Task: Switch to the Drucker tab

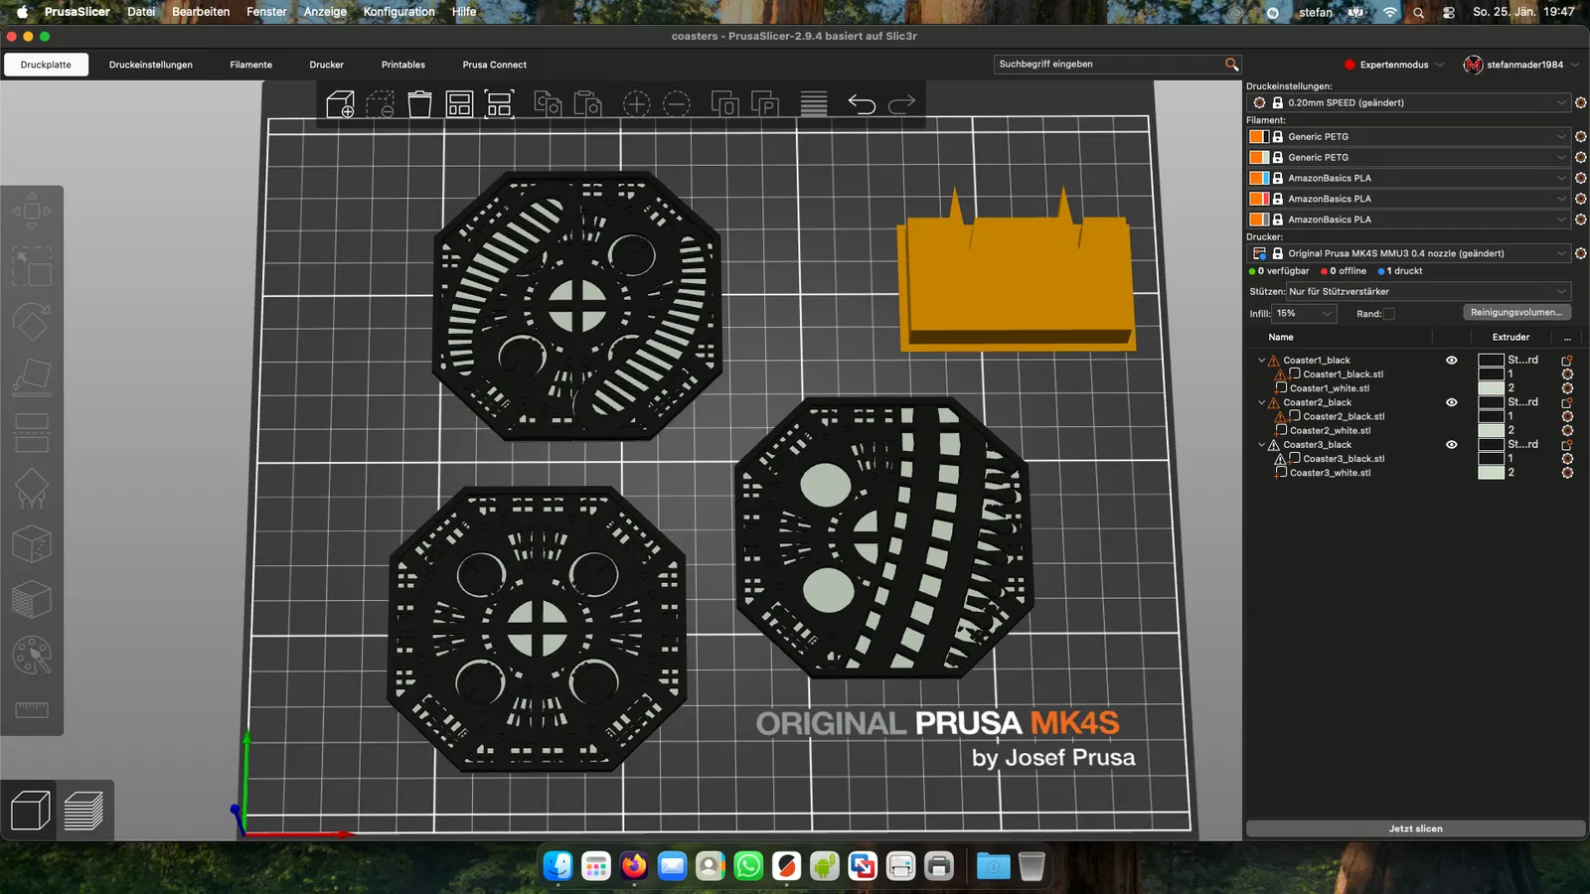Action: coord(327,65)
